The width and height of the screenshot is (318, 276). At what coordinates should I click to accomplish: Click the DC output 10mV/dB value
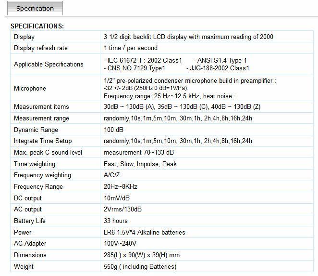coord(117,198)
